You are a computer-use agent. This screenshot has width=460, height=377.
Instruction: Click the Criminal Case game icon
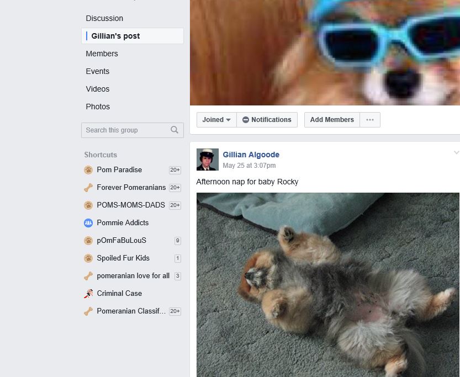(x=88, y=294)
